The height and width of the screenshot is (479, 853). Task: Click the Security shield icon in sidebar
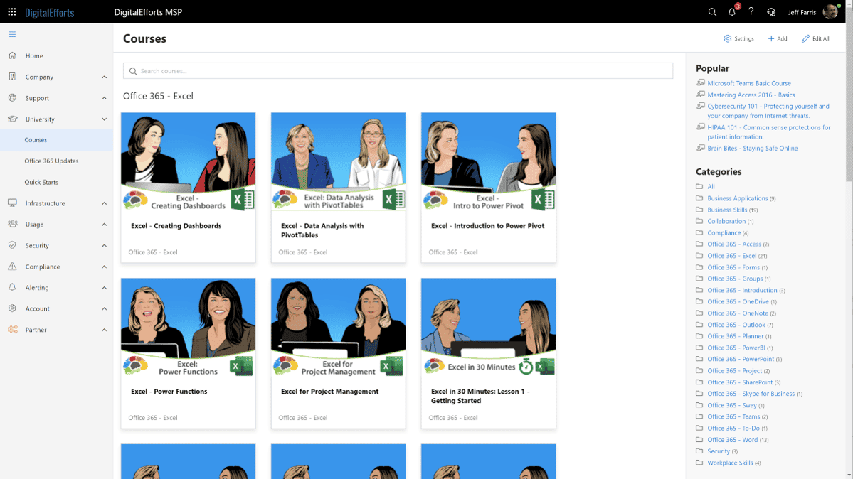coord(12,245)
